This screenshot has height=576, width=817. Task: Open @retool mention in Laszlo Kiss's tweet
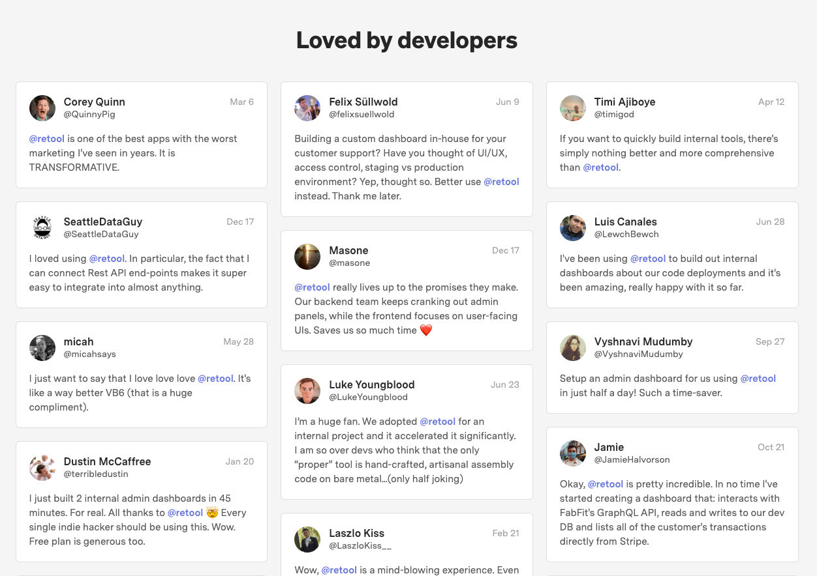339,570
